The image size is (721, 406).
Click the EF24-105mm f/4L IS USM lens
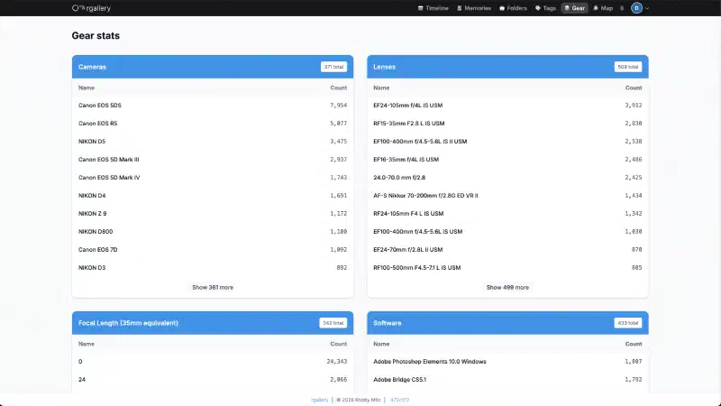pyautogui.click(x=407, y=106)
